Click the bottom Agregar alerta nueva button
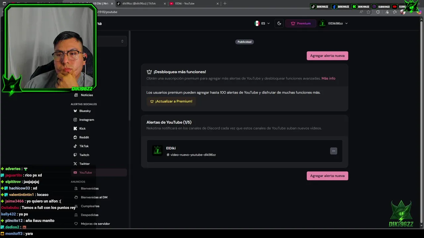The width and height of the screenshot is (424, 238). pos(327,176)
